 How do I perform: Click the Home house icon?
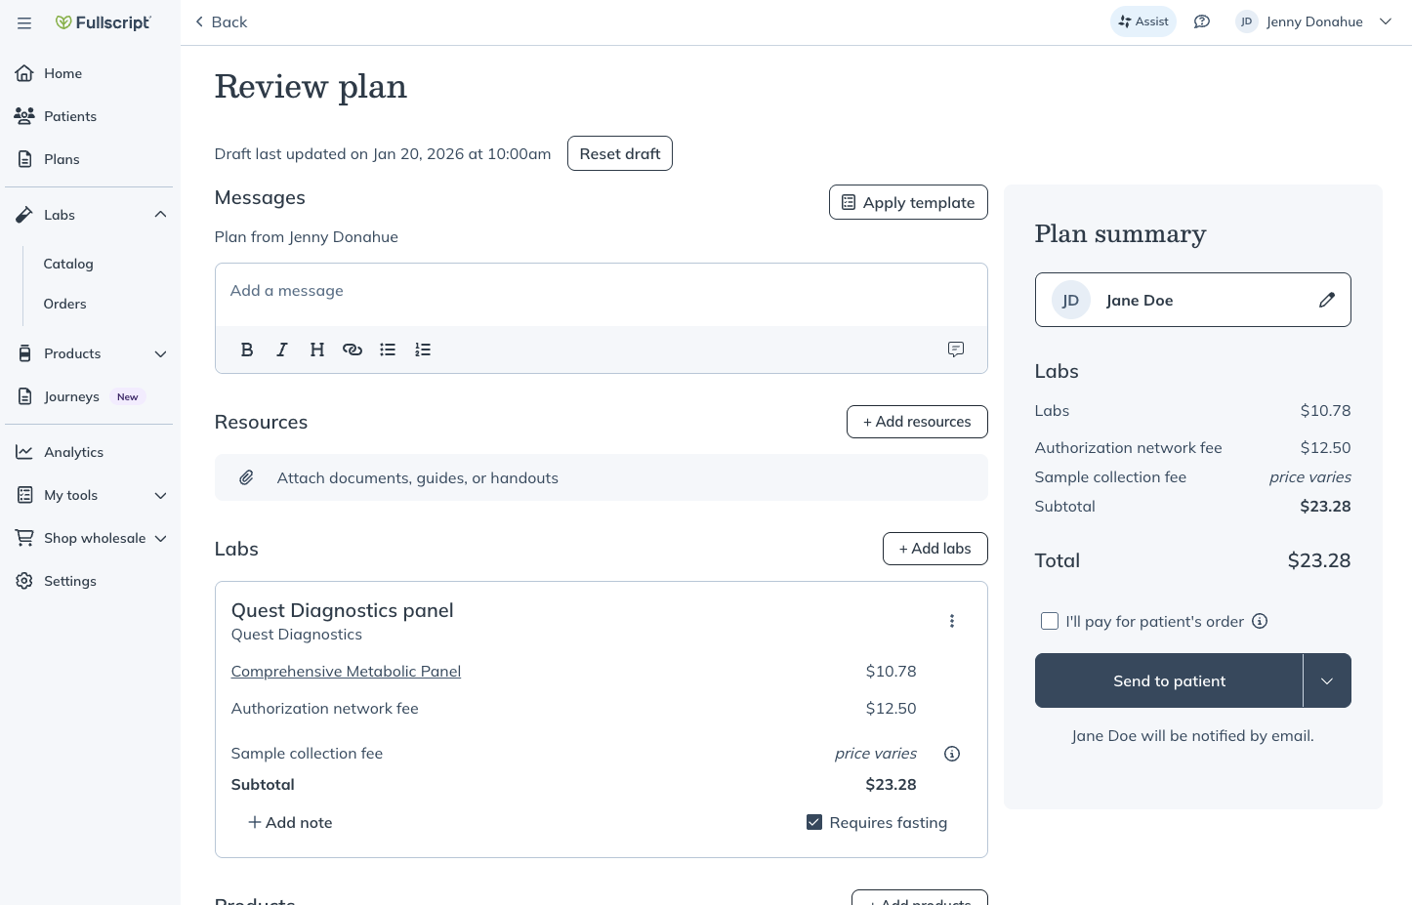point(24,73)
